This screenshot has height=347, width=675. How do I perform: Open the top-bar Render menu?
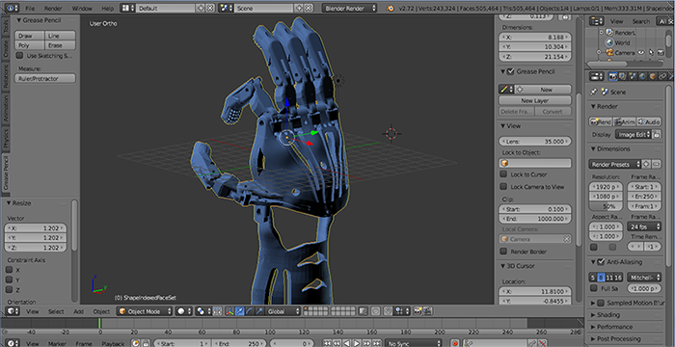click(x=53, y=8)
